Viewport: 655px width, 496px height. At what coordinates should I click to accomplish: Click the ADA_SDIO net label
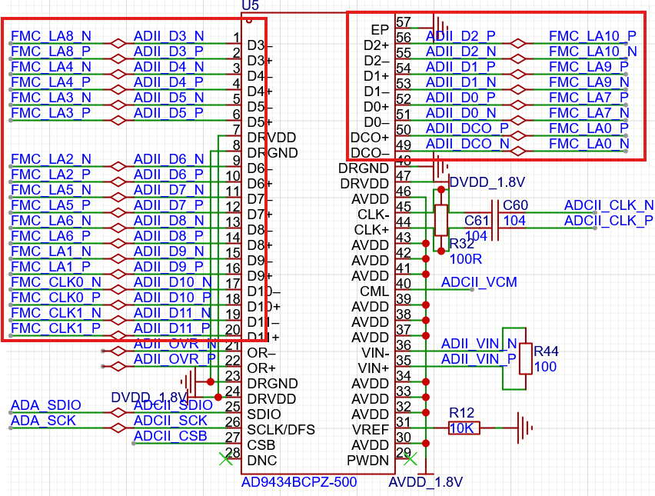click(46, 405)
